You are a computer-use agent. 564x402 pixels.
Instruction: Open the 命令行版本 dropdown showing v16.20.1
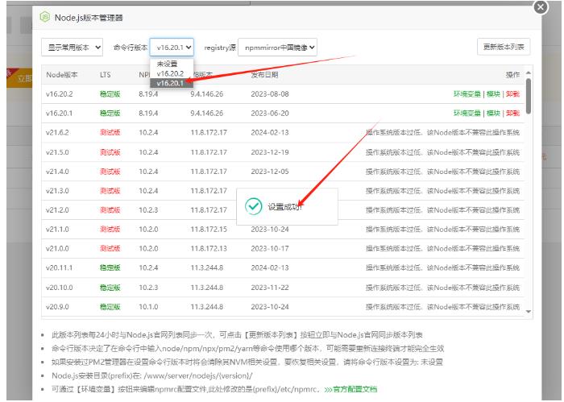tap(172, 47)
